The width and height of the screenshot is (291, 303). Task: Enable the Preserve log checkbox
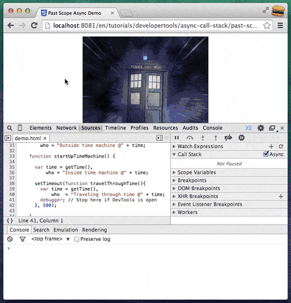point(77,239)
